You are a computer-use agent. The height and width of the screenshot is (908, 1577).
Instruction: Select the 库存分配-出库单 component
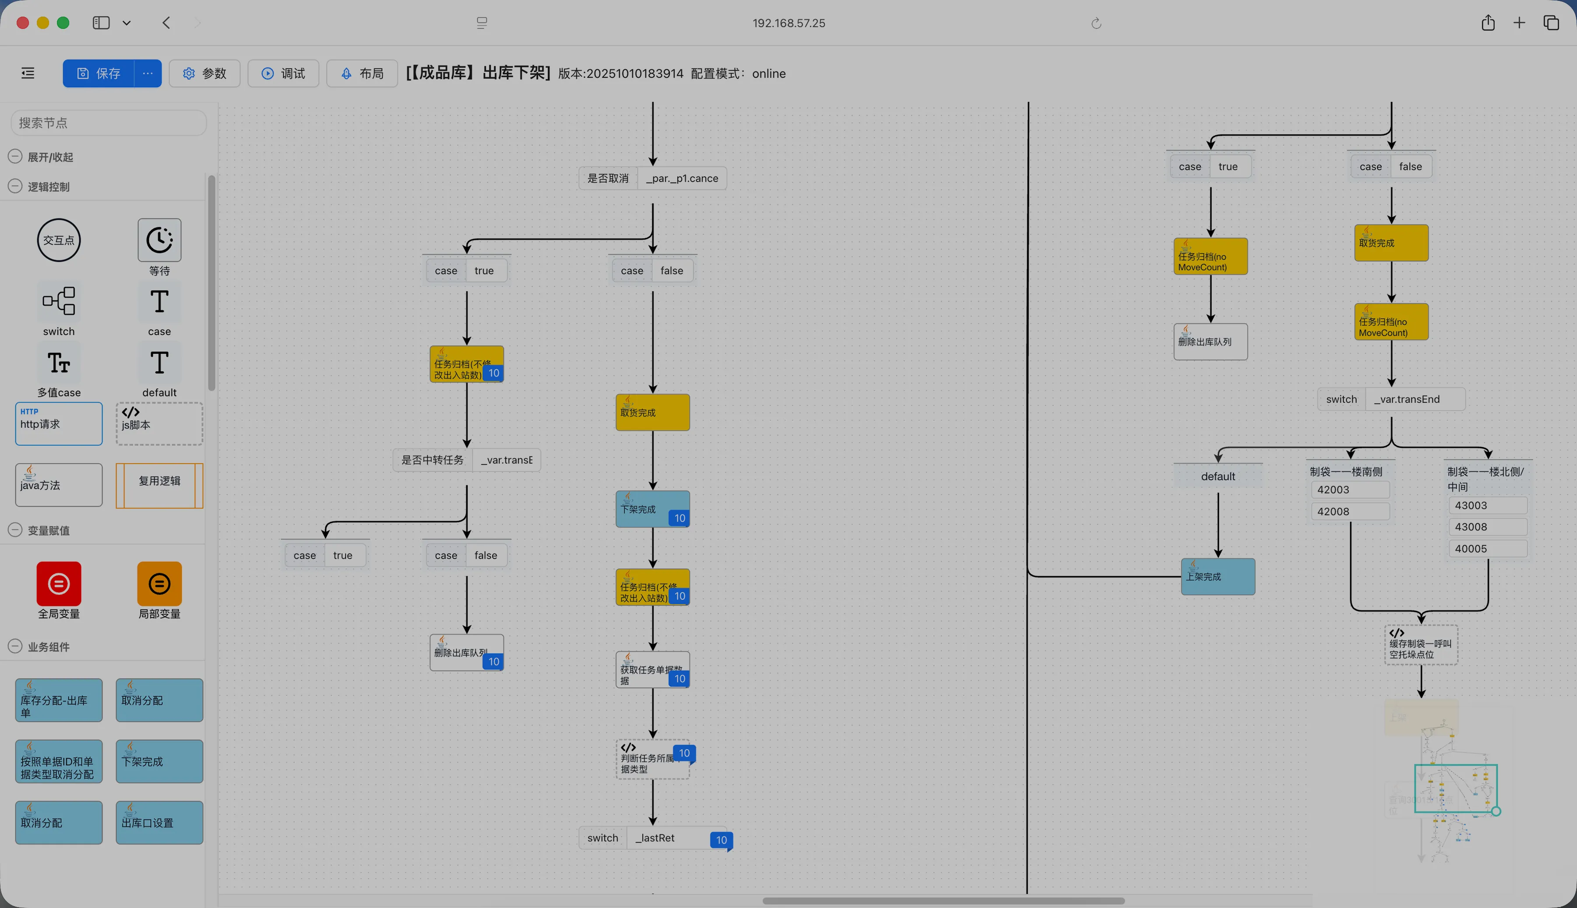coord(59,700)
